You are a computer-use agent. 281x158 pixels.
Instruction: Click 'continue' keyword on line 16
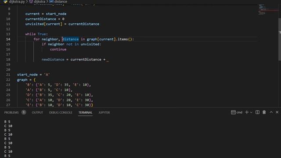pos(58,49)
